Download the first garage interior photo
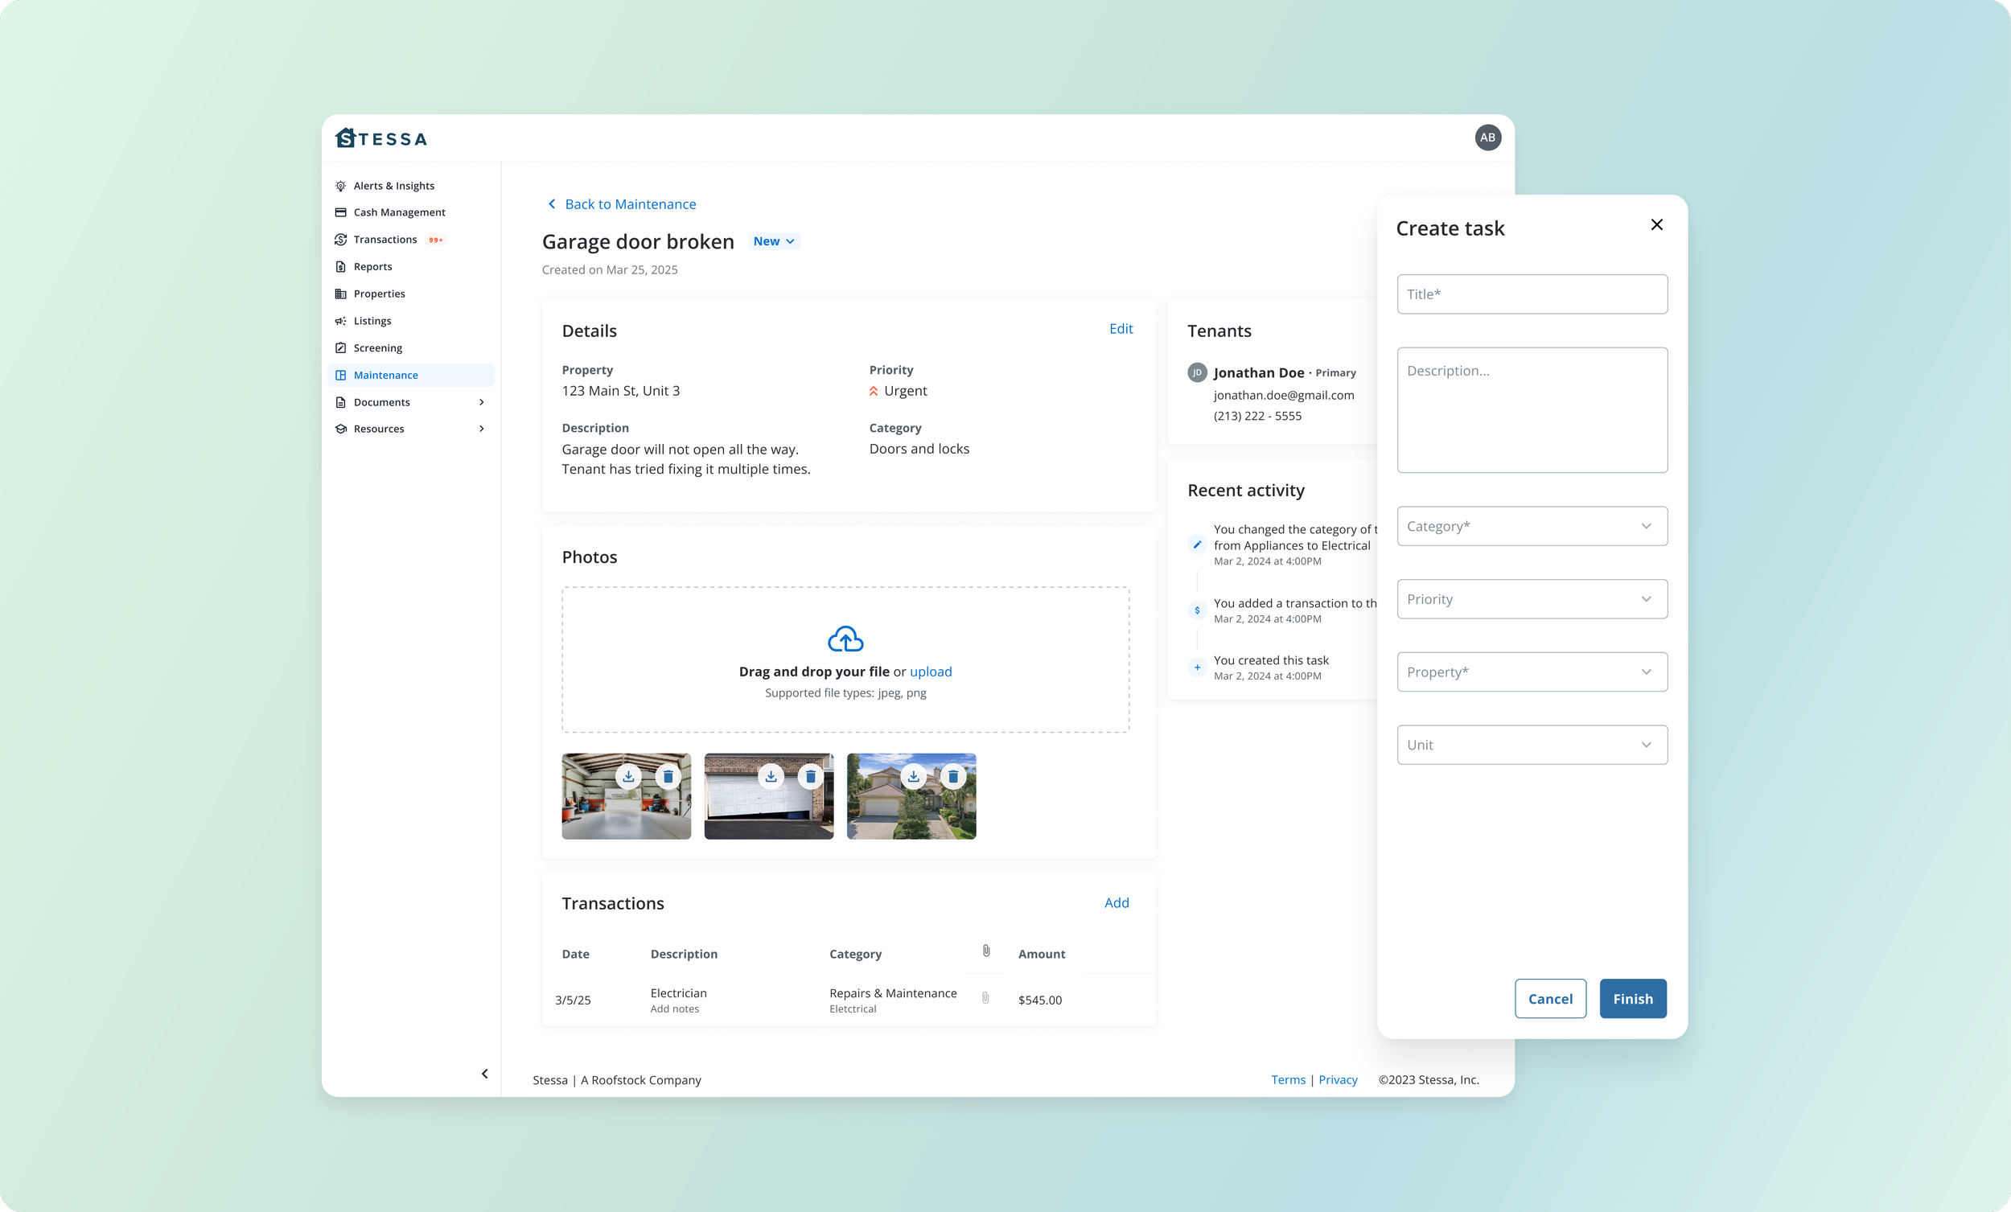This screenshot has width=2011, height=1212. click(628, 776)
